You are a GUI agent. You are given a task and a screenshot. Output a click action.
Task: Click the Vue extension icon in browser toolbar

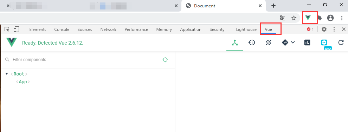pyautogui.click(x=308, y=18)
